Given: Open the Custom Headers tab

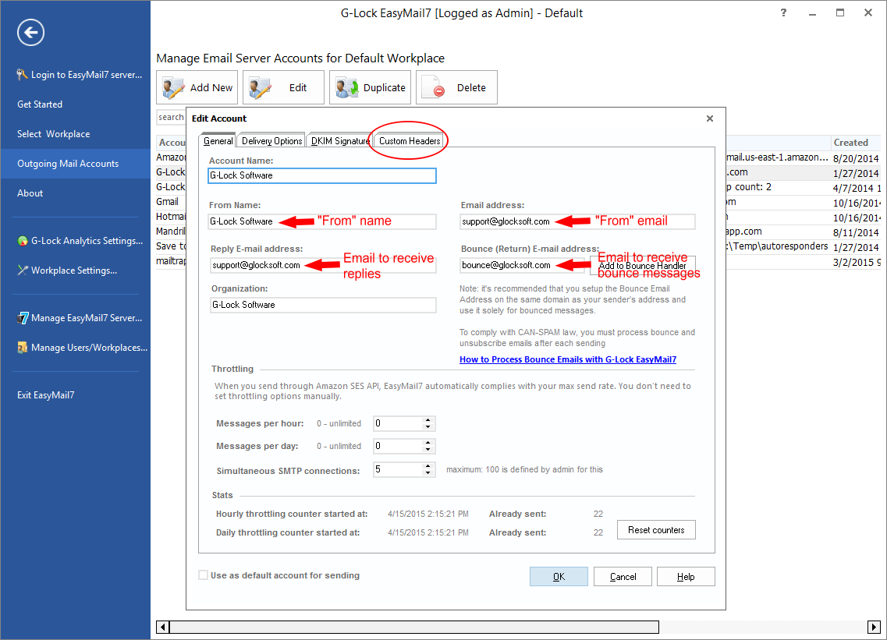Looking at the screenshot, I should 410,141.
